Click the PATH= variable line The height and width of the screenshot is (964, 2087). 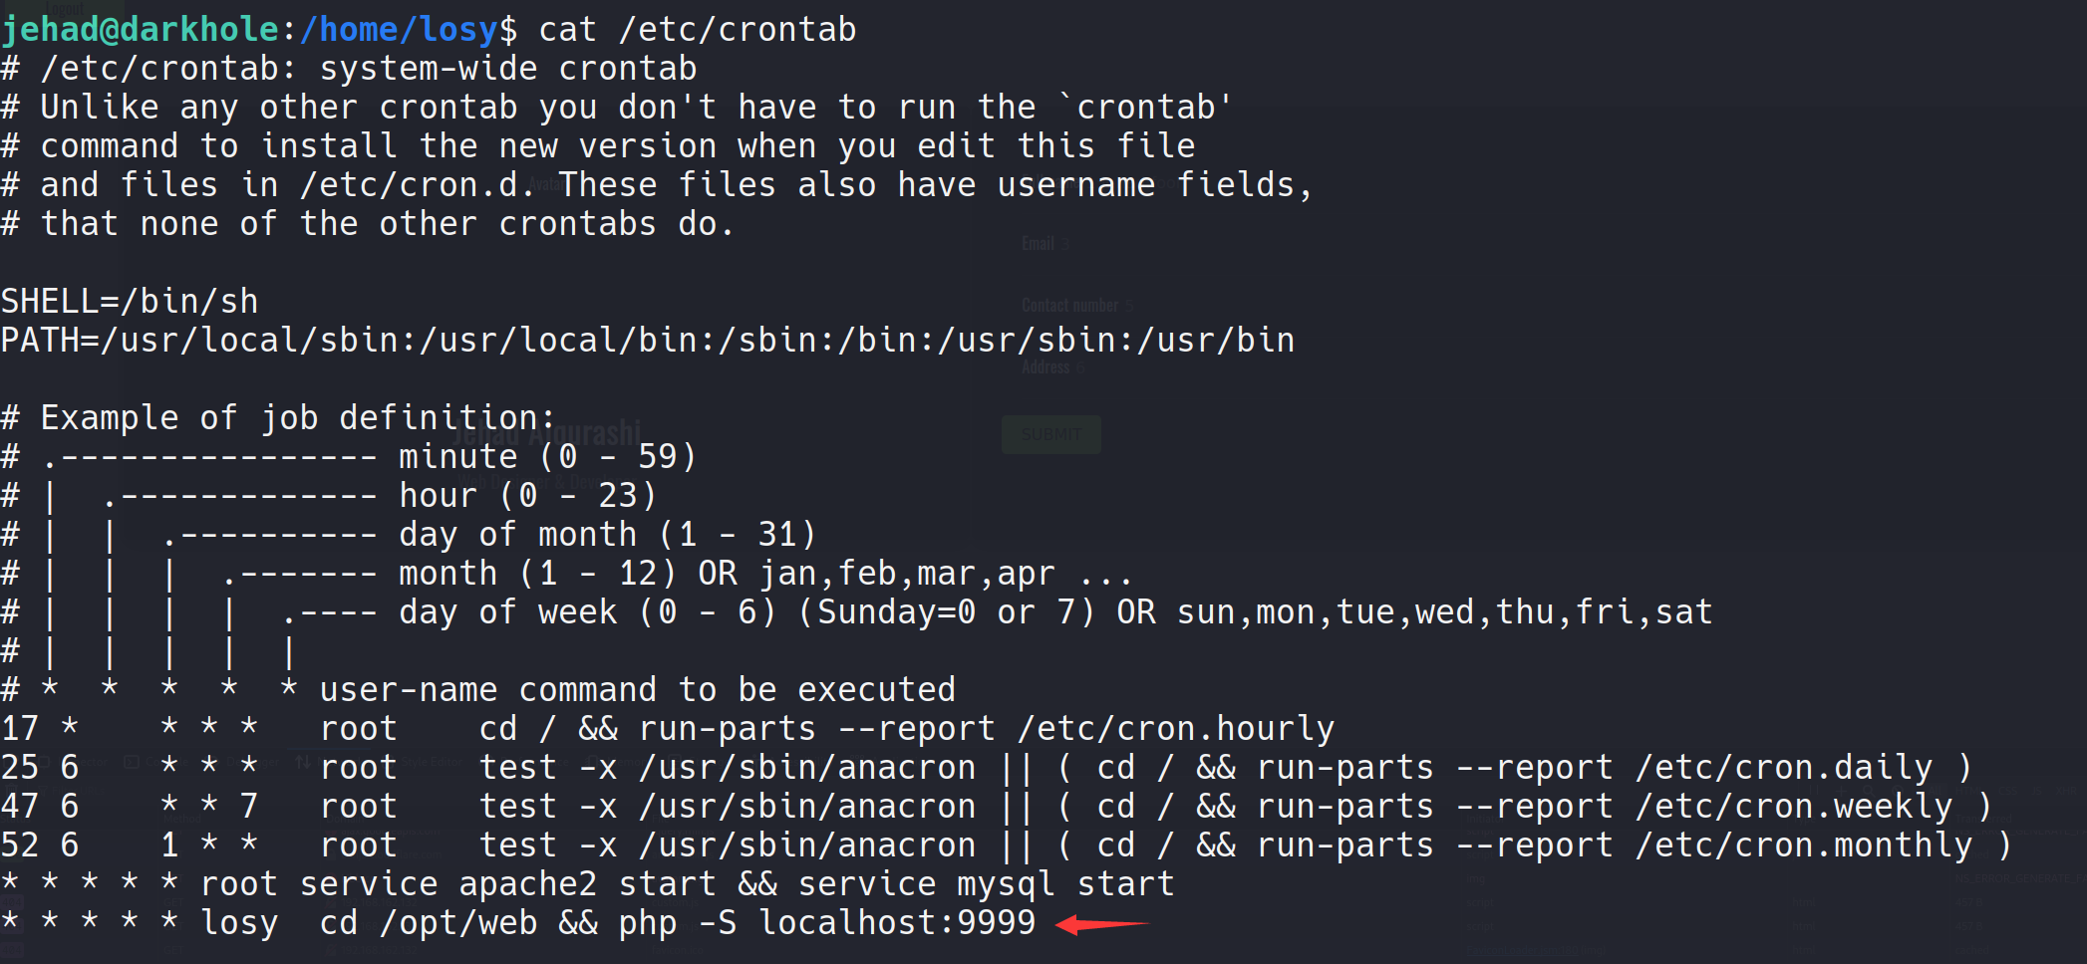click(648, 341)
